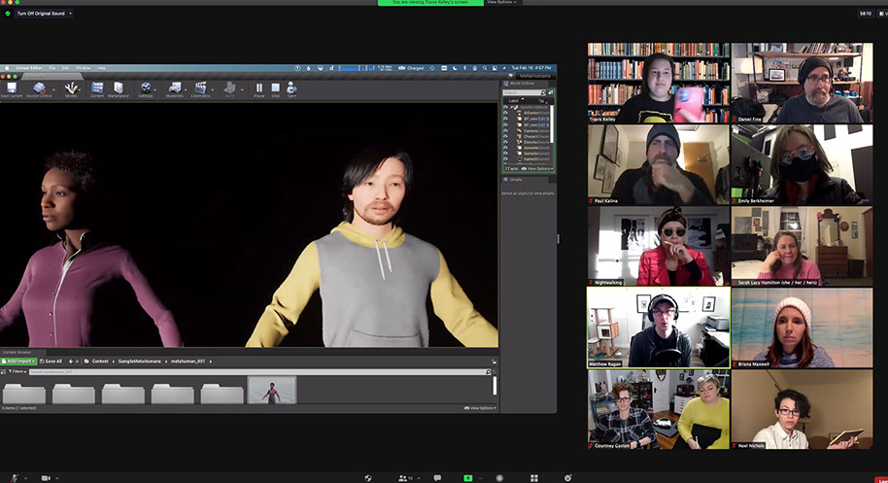Screen dimensions: 888x483
Task: Click the Settings toolbar icon
Action: pyautogui.click(x=146, y=89)
